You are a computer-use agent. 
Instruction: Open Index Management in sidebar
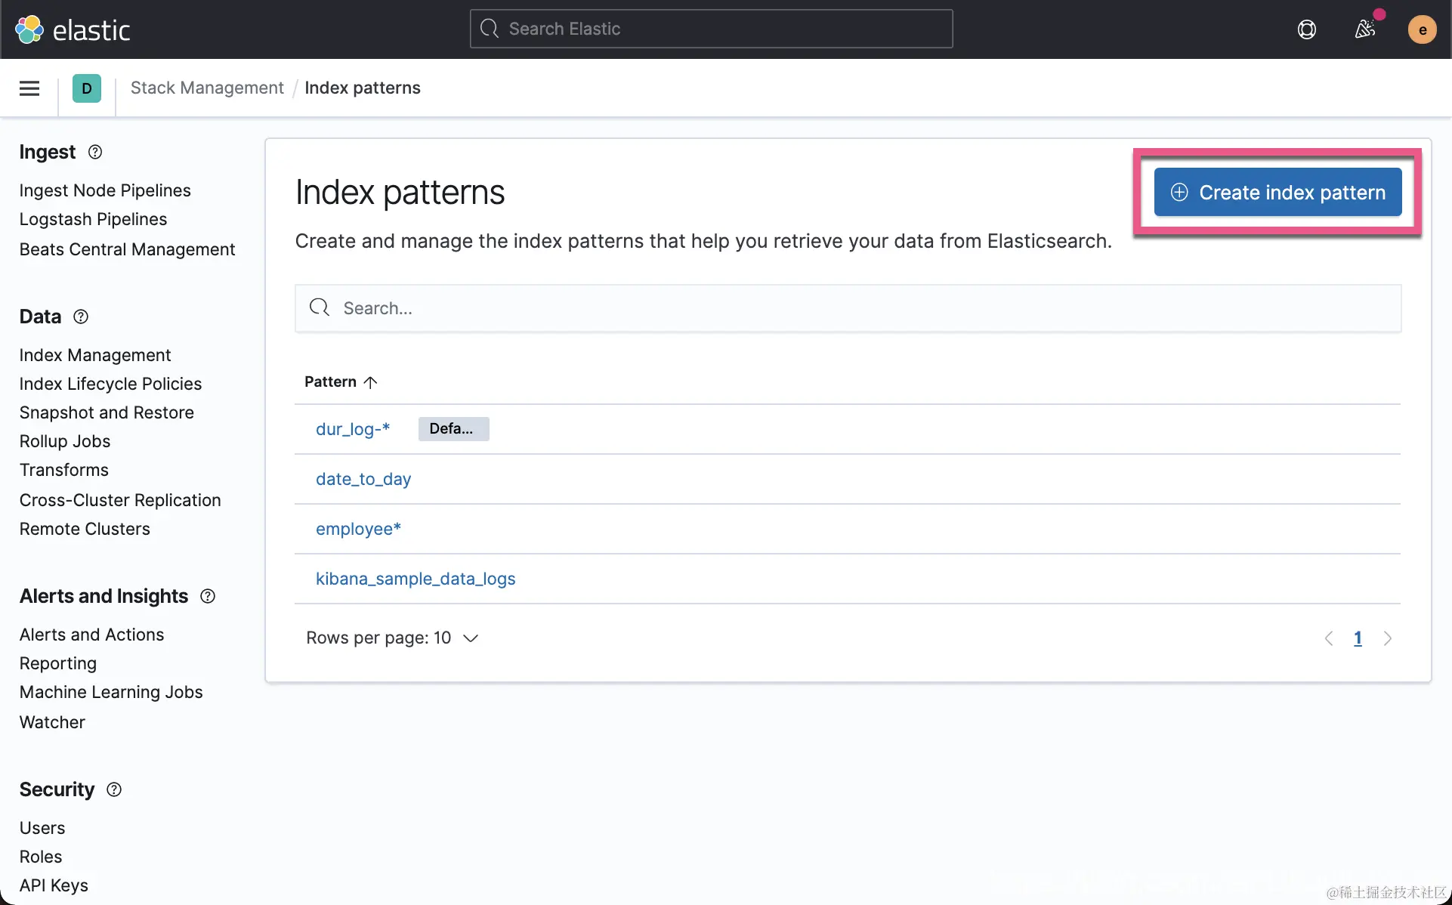coord(95,355)
